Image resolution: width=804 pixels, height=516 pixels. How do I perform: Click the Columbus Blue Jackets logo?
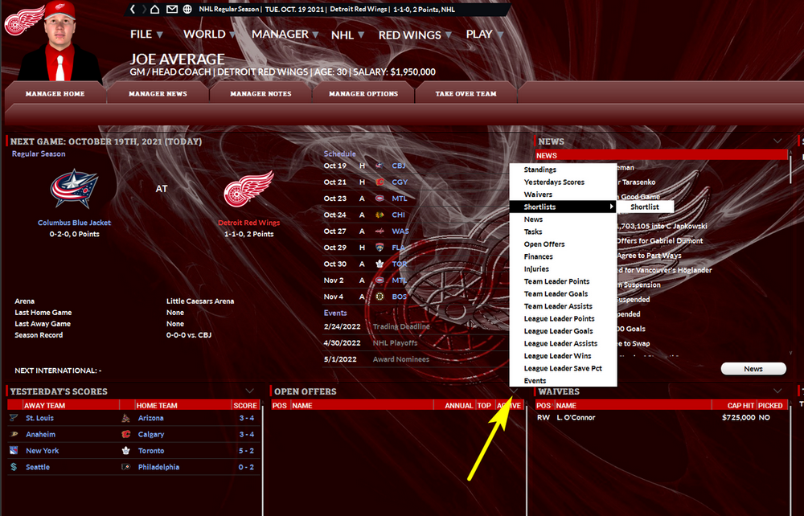coord(74,189)
